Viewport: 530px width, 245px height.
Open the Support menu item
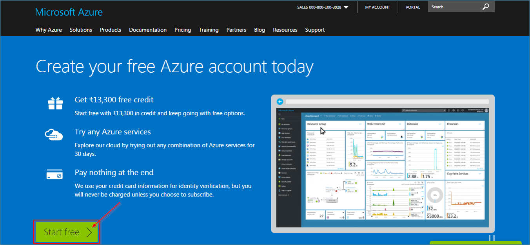[315, 30]
